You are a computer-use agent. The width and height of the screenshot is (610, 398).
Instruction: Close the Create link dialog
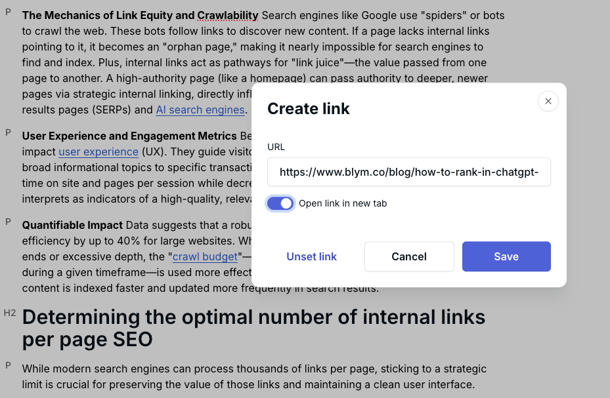tap(548, 101)
